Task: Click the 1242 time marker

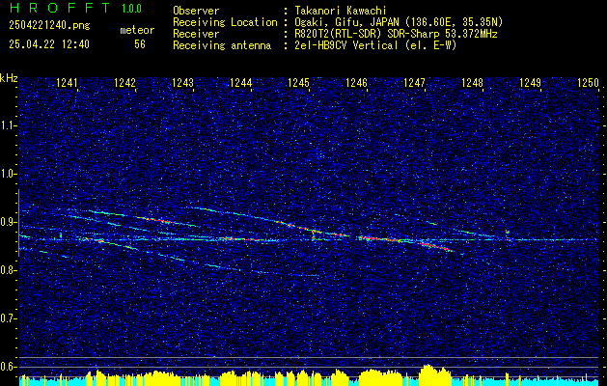Action: click(x=124, y=83)
